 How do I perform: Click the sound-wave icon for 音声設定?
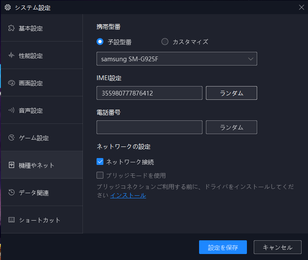(12, 110)
